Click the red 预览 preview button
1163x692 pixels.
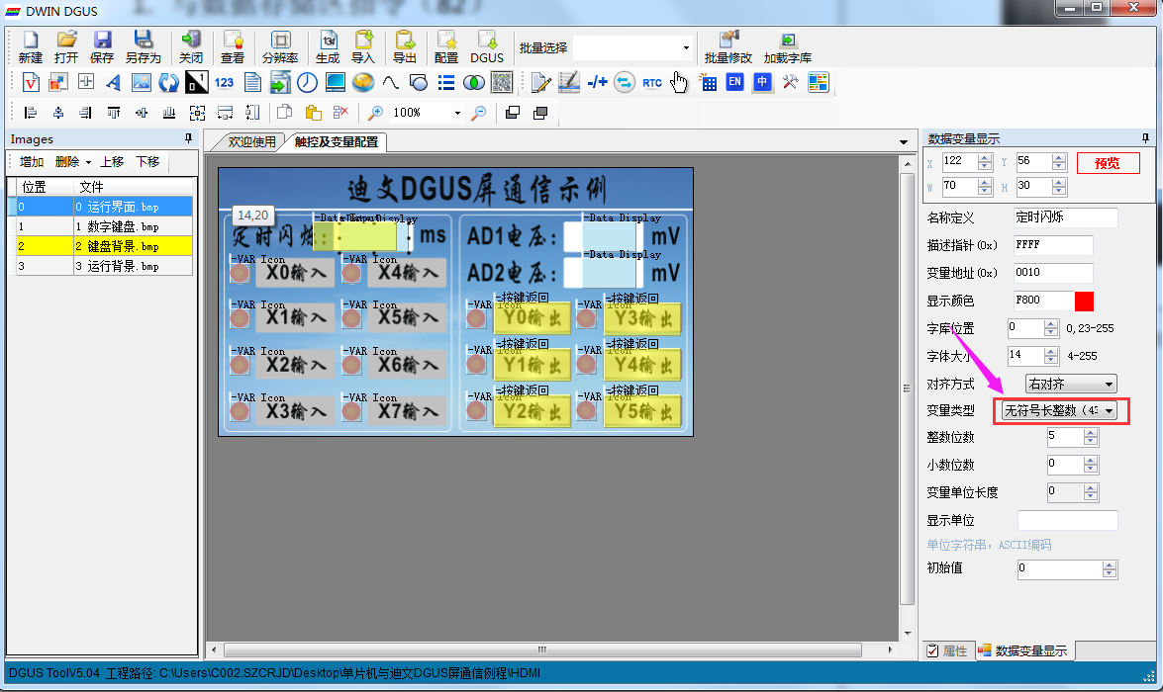click(1108, 163)
